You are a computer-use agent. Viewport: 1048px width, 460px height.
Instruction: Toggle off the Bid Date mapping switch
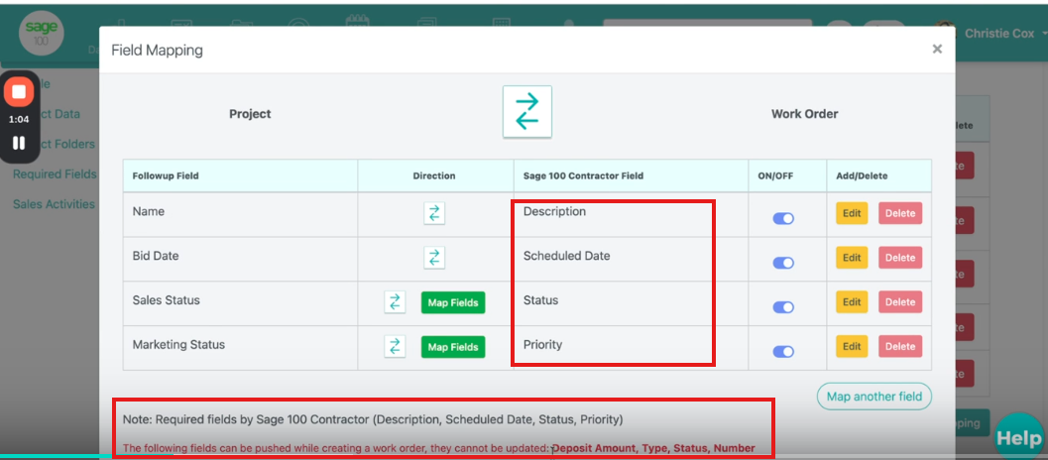coord(783,263)
